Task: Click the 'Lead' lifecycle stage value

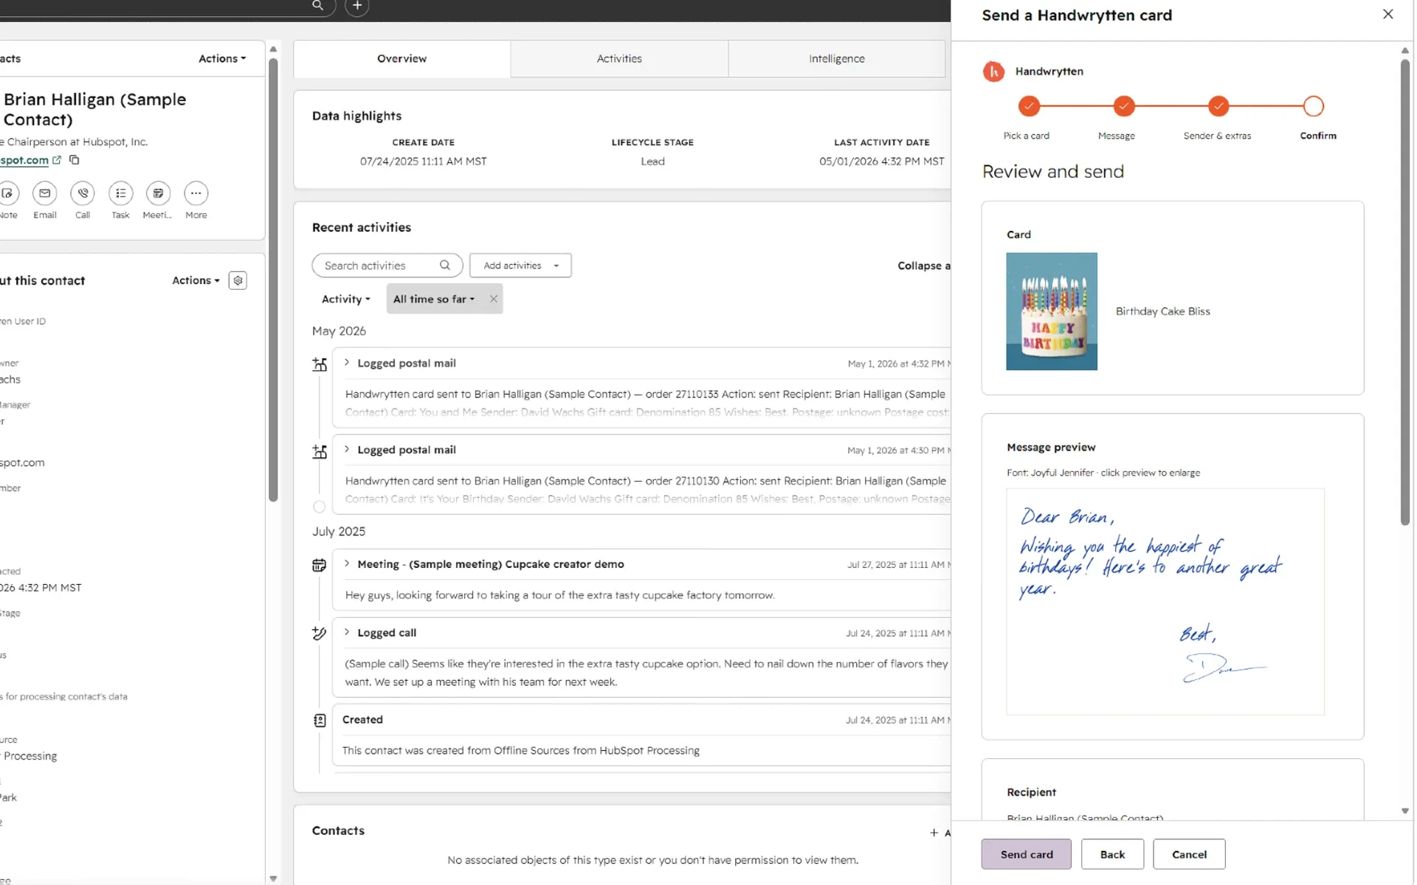Action: click(652, 162)
